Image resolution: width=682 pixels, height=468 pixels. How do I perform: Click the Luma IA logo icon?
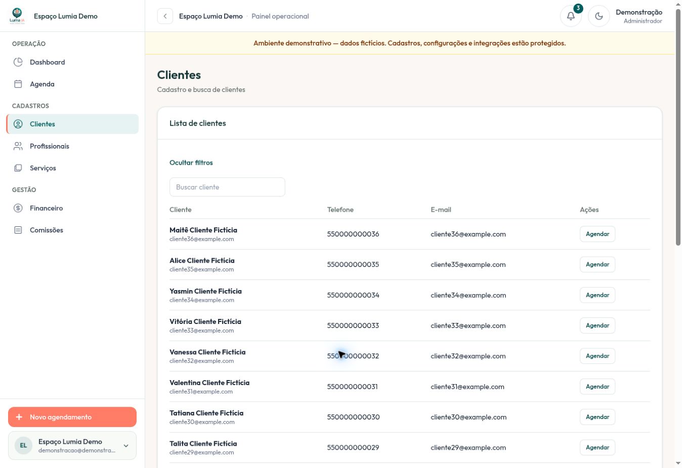tap(17, 16)
